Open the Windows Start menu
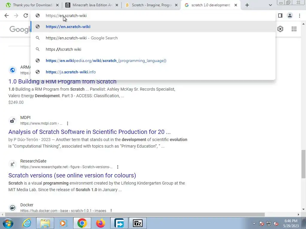This screenshot has height=229, width=306. tap(8, 223)
